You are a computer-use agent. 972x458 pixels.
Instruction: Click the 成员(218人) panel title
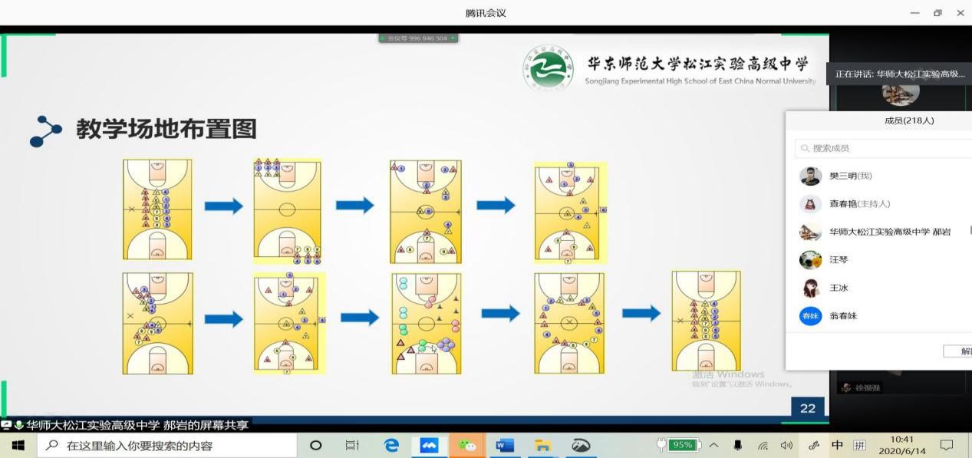coord(909,120)
